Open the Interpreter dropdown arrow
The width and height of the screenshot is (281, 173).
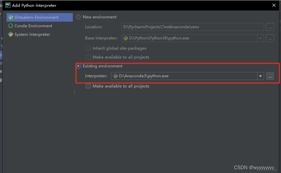pyautogui.click(x=260, y=76)
